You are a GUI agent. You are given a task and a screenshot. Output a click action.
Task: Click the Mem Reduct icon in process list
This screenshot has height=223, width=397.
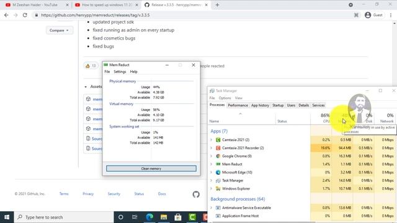click(x=218, y=164)
